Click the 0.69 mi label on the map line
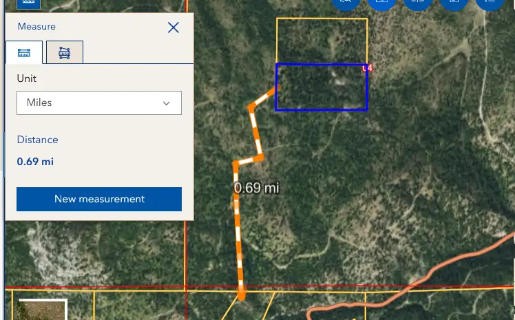 (x=256, y=187)
